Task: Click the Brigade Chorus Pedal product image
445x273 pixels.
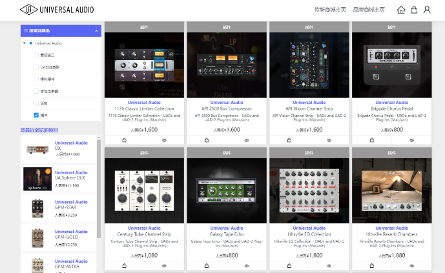Action: point(391,65)
